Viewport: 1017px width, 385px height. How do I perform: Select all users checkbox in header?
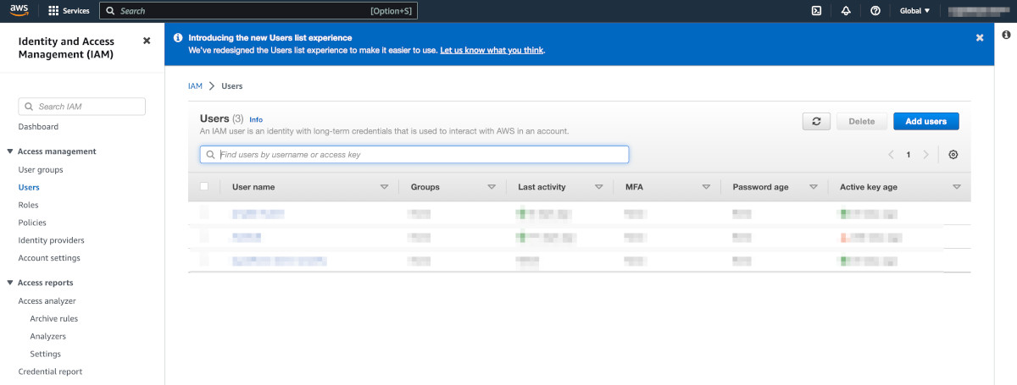point(203,186)
